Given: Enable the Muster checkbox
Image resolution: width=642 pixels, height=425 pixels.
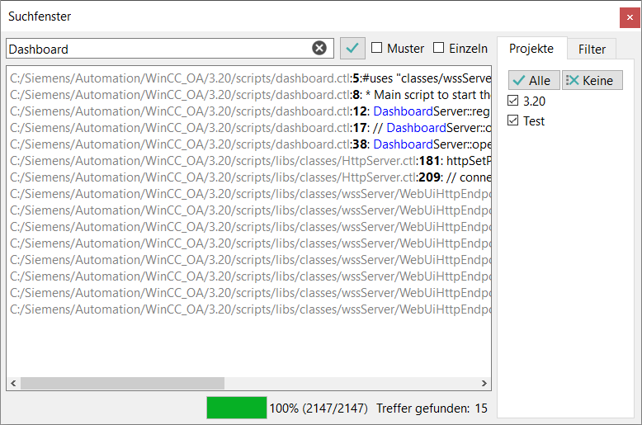Looking at the screenshot, I should [x=376, y=48].
